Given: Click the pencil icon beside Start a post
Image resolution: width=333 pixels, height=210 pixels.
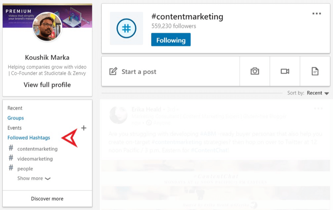Looking at the screenshot, I should [113, 71].
